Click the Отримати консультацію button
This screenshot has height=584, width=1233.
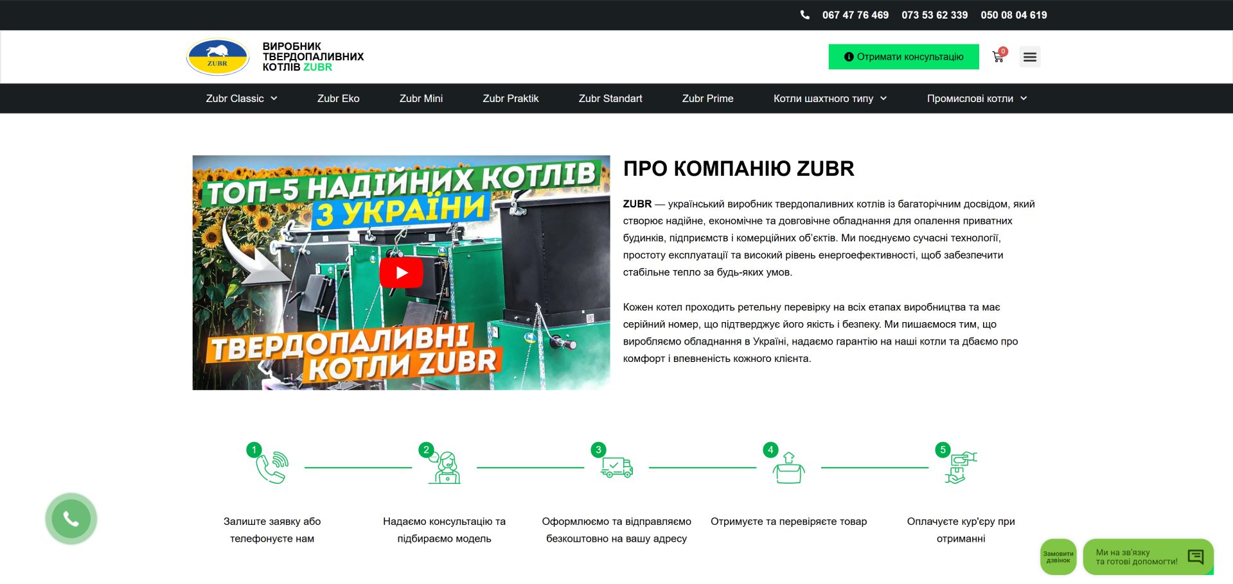point(903,56)
